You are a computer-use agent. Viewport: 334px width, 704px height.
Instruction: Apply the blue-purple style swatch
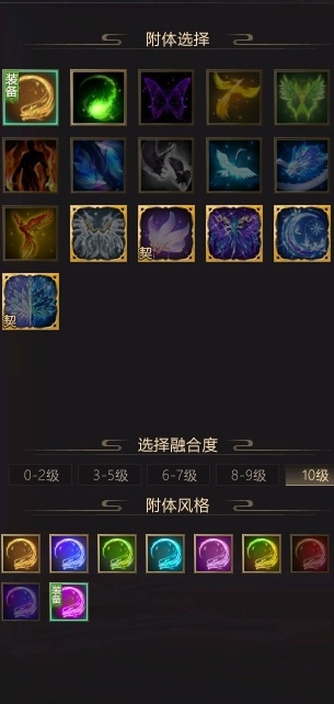tap(69, 554)
